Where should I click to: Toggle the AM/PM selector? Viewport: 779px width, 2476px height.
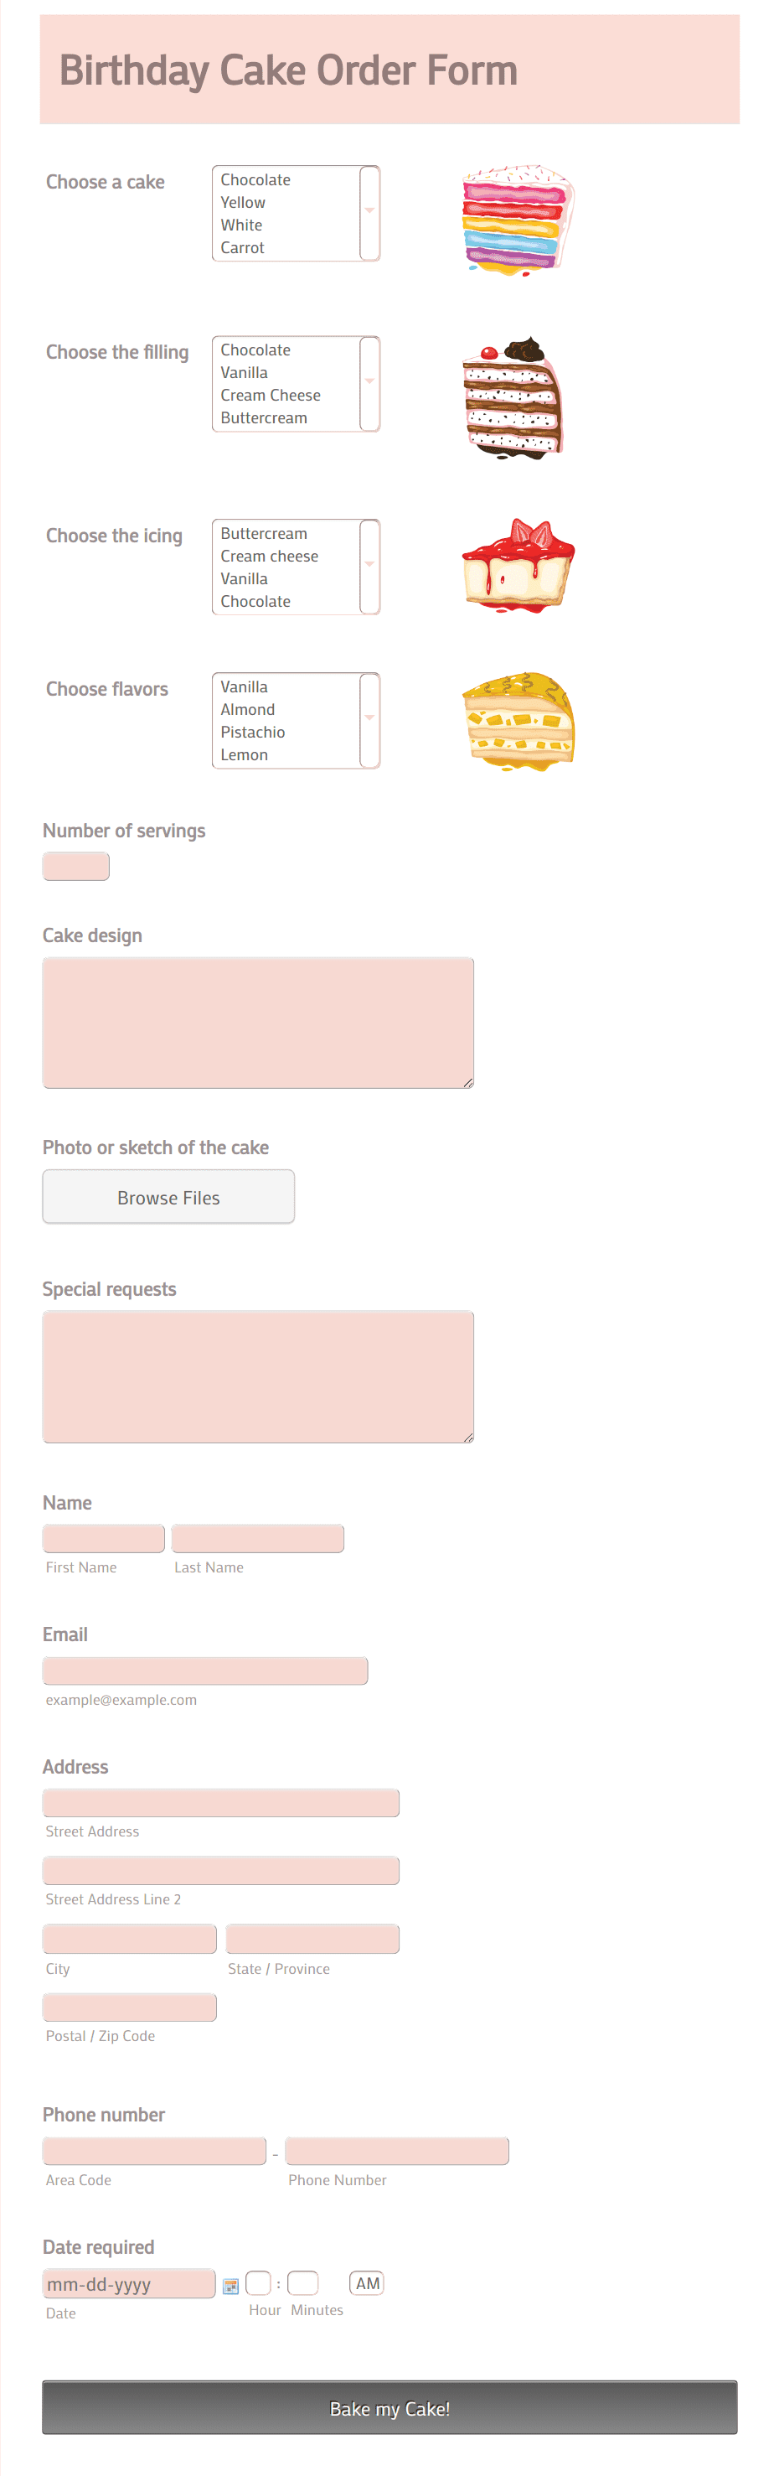(365, 2282)
